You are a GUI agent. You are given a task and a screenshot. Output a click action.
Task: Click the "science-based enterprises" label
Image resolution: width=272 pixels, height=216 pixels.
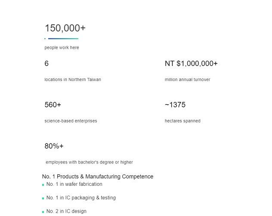[x=71, y=121]
